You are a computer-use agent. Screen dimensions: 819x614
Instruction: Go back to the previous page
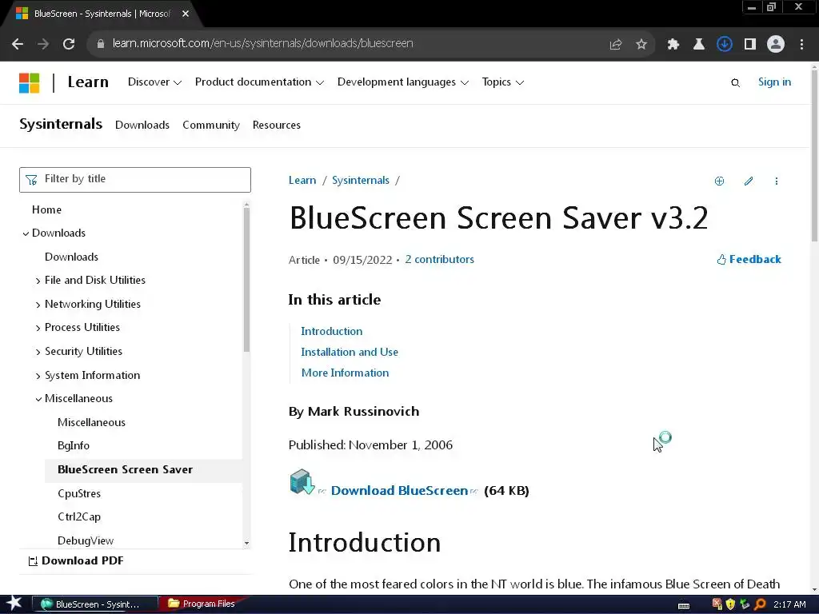click(18, 44)
